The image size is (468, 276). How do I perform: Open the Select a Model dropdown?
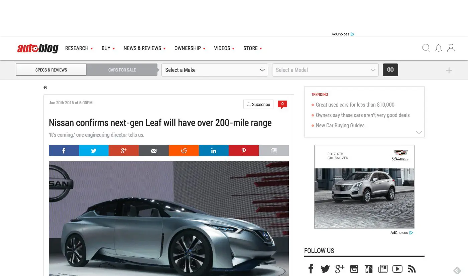[325, 70]
